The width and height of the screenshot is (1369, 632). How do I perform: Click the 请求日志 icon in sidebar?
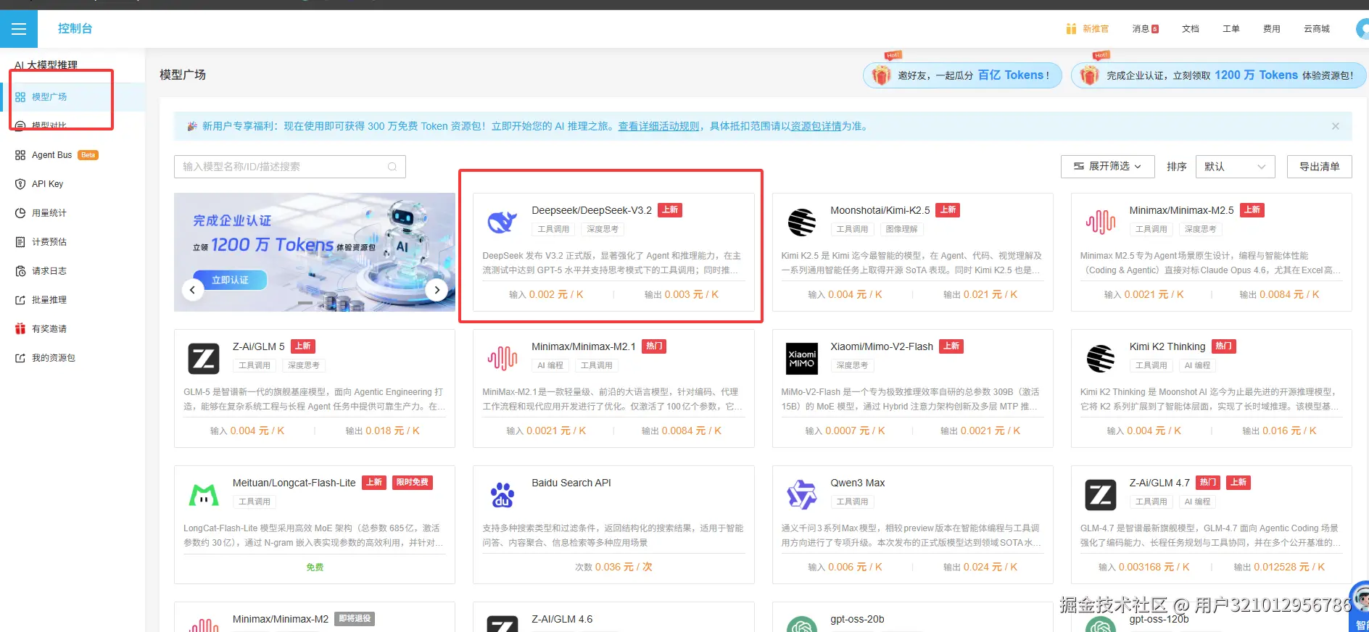pos(20,271)
